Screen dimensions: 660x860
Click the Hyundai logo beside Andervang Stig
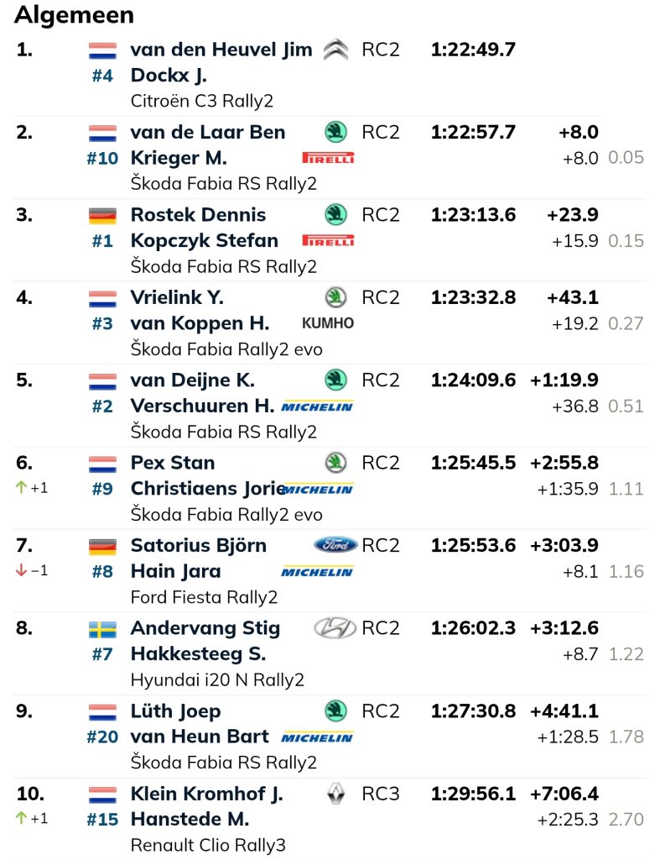335,627
